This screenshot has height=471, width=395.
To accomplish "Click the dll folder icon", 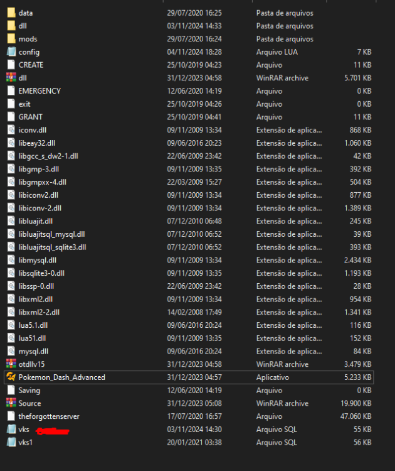I will point(11,26).
